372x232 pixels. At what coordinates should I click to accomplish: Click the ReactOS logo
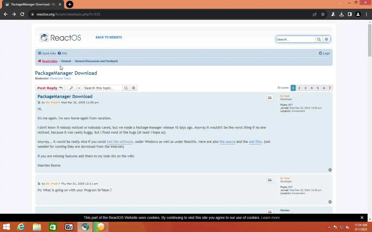[60, 38]
